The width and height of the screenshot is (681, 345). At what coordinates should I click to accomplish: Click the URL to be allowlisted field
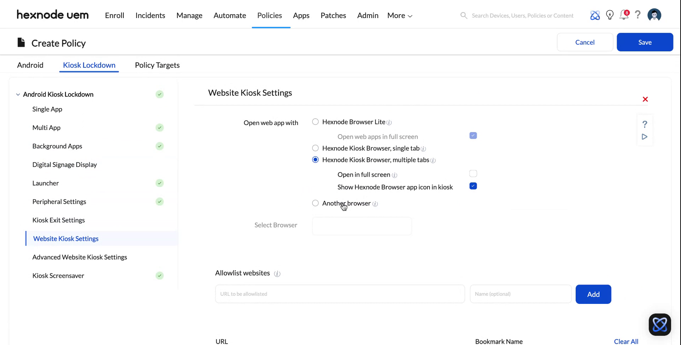339,294
